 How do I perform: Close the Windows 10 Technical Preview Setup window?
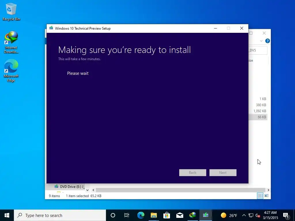242,28
